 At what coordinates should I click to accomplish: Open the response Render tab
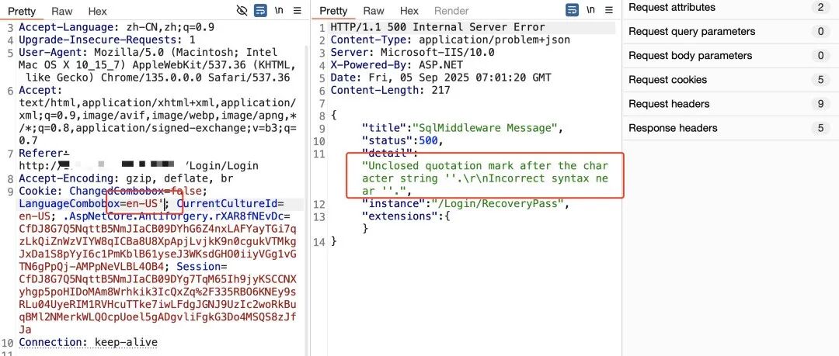tap(451, 11)
